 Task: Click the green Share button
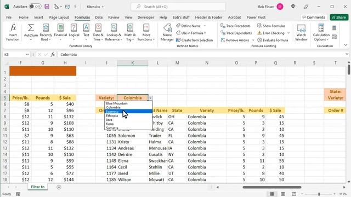[339, 17]
